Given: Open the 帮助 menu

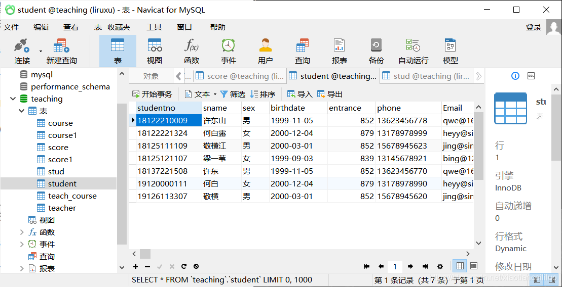Looking at the screenshot, I should pos(217,27).
